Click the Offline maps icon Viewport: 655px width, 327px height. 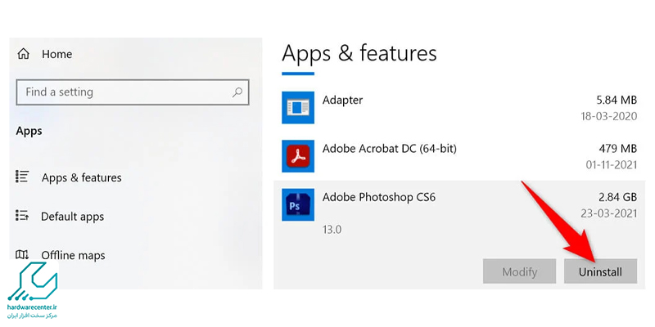[x=22, y=254]
